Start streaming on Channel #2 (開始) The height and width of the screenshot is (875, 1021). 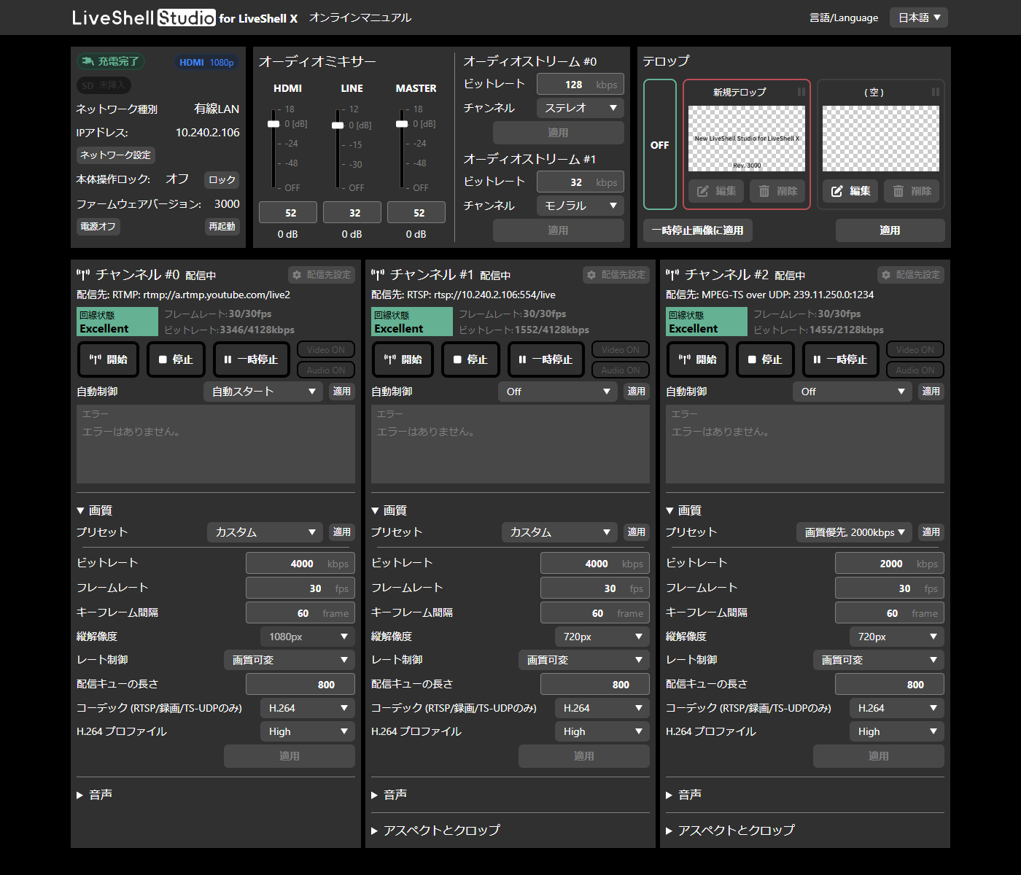(697, 359)
